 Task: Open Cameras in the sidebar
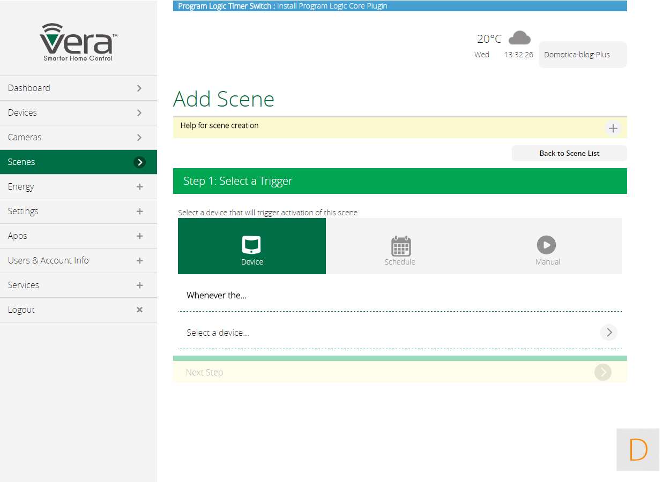[x=78, y=138]
